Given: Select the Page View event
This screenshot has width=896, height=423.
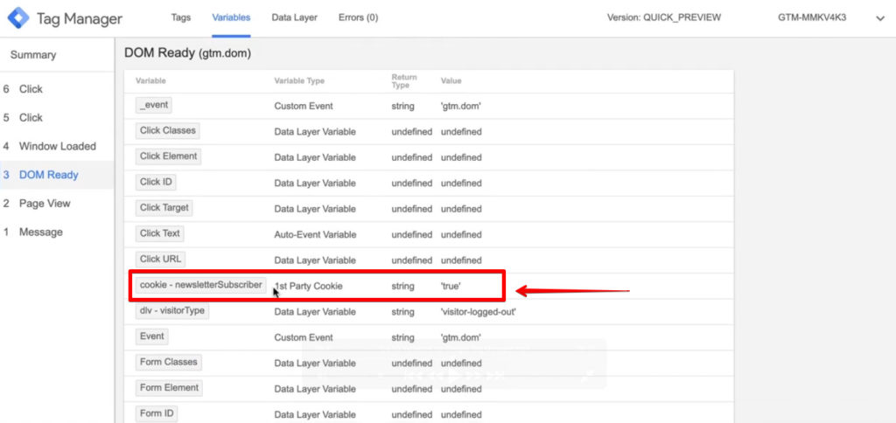Looking at the screenshot, I should [x=57, y=204].
